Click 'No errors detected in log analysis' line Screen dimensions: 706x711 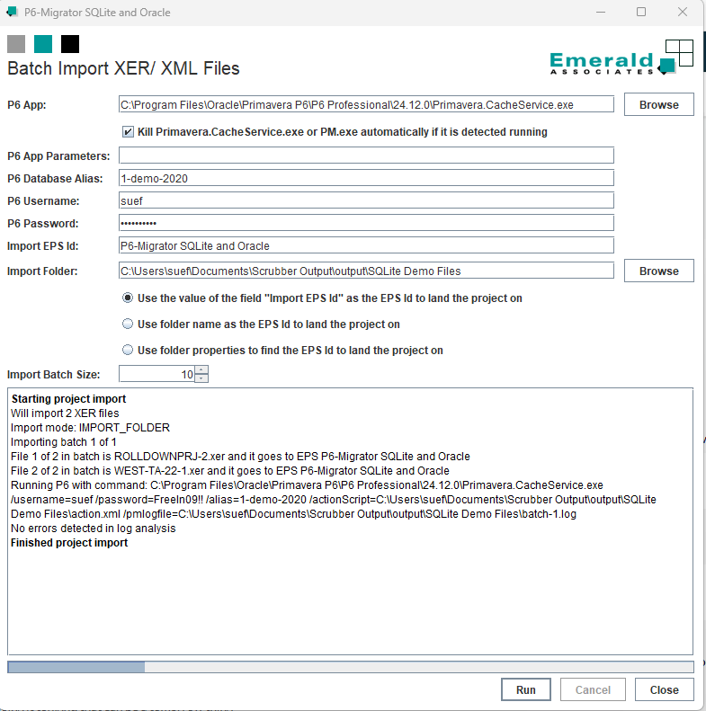[93, 529]
